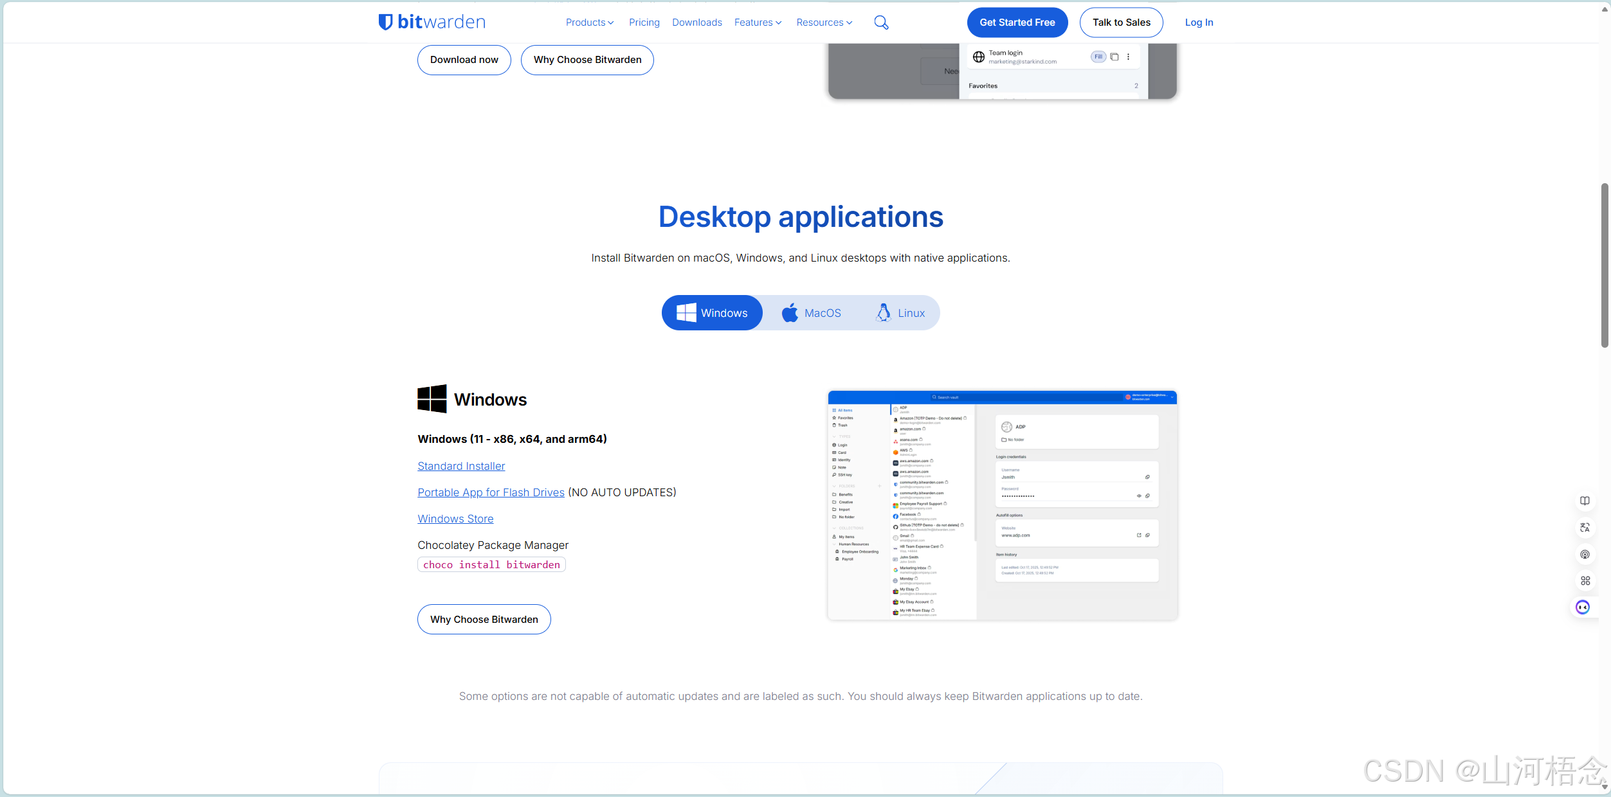Open the Log In link
Image resolution: width=1611 pixels, height=797 pixels.
pos(1199,22)
